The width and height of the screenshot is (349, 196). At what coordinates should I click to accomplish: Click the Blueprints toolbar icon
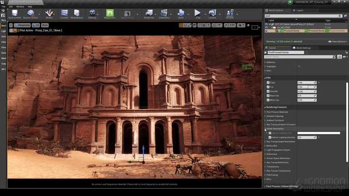click(149, 13)
